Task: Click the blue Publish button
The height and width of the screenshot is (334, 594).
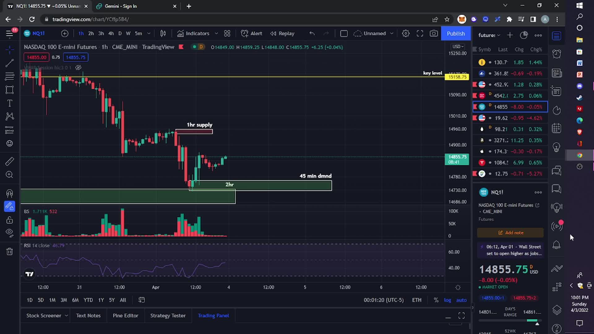Action: click(456, 33)
